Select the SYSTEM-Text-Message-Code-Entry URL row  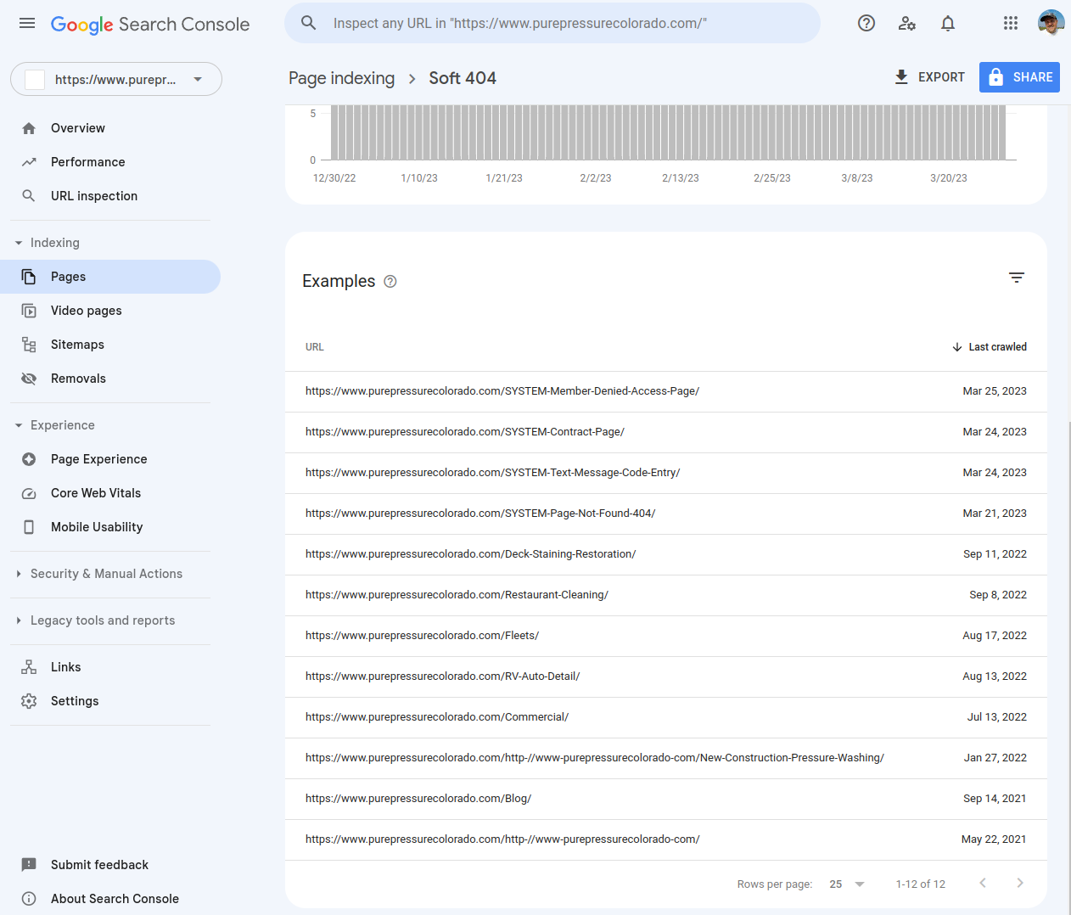[666, 474]
